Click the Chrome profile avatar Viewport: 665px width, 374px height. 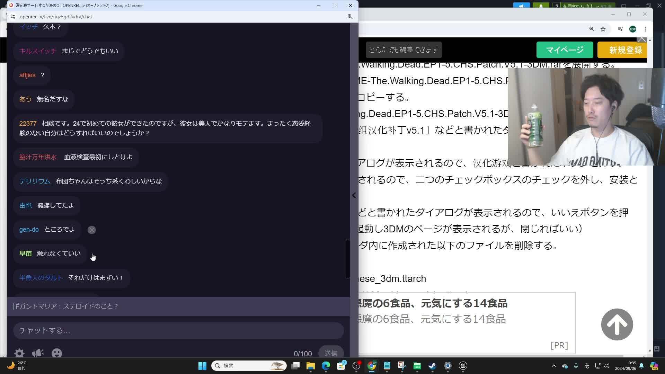(632, 29)
